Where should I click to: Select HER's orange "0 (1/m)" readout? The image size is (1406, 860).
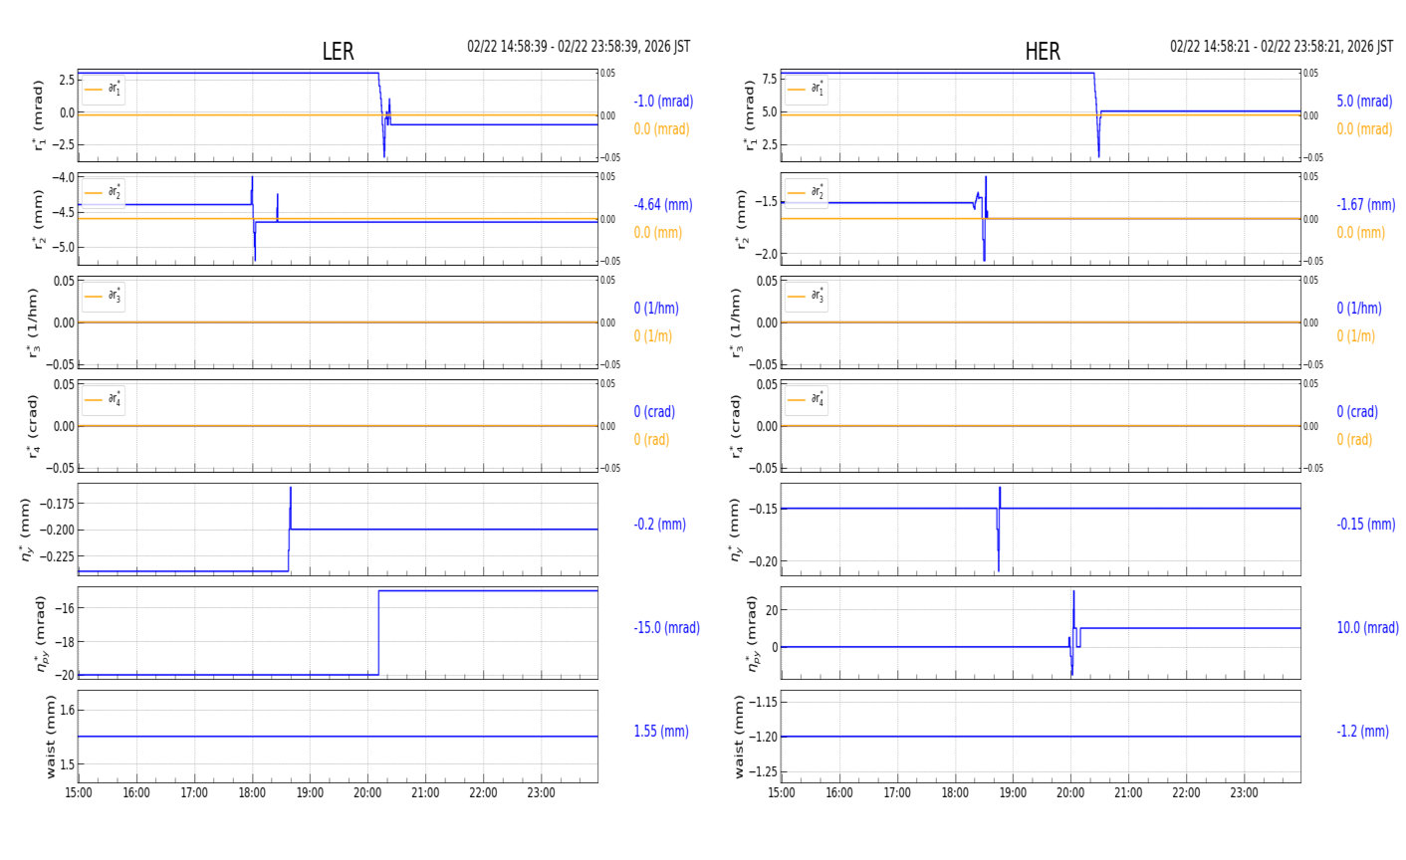tap(1356, 336)
